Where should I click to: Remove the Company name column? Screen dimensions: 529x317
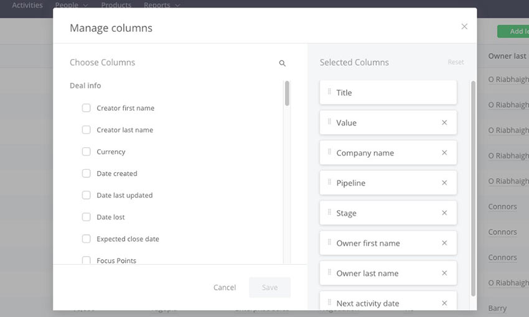pos(444,153)
